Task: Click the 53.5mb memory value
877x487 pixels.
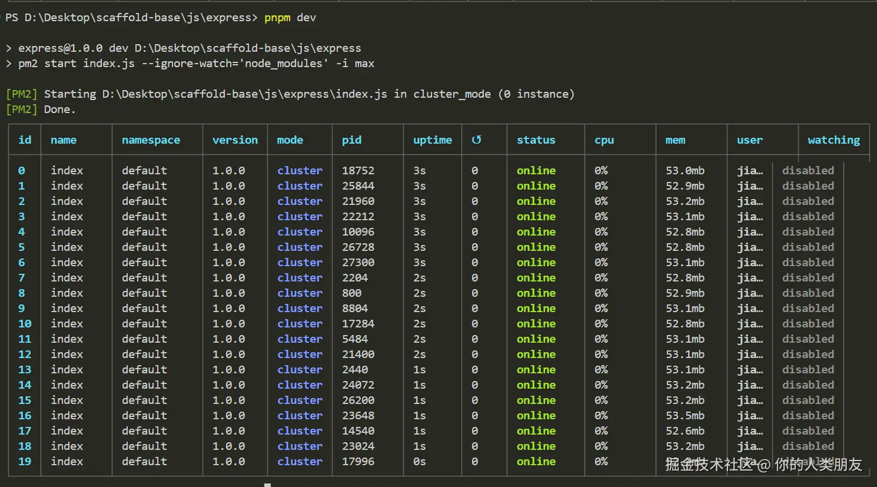Action: pos(685,416)
